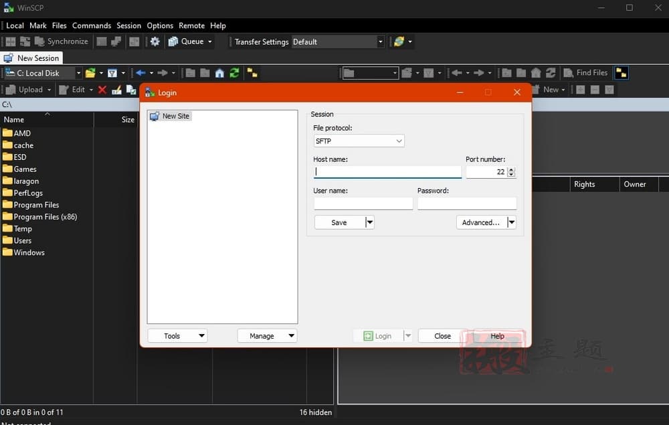The image size is (669, 425).
Task: Open the Commands menu
Action: 91,25
